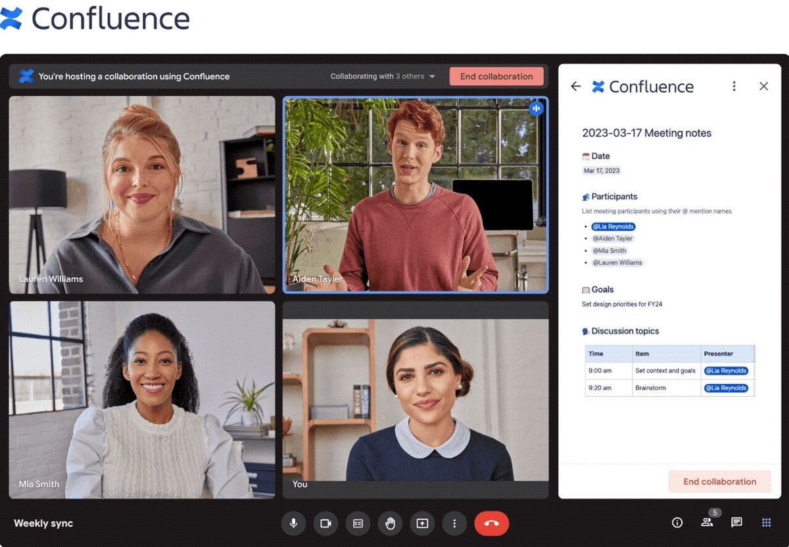Click the Brainstorm table cell
789x547 pixels.
665,387
